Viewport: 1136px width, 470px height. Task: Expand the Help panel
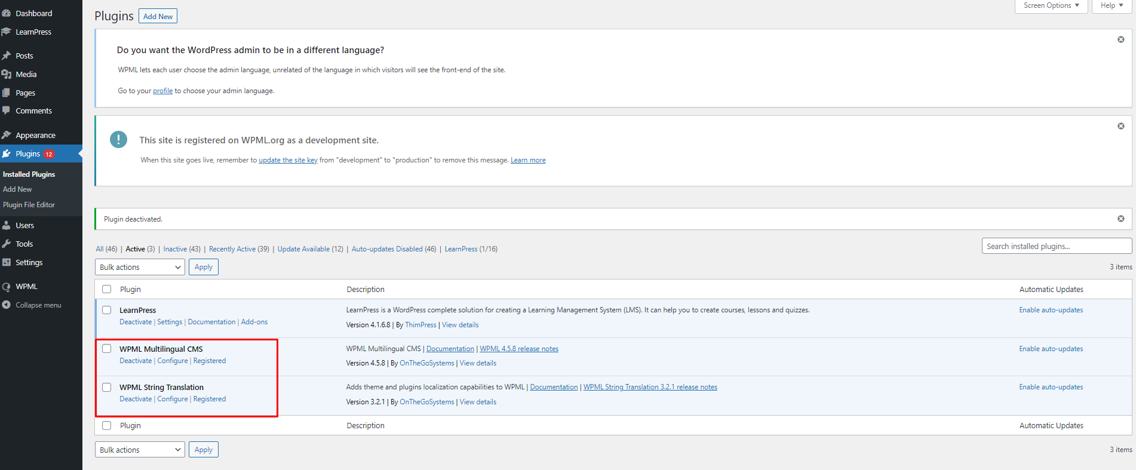click(1112, 6)
